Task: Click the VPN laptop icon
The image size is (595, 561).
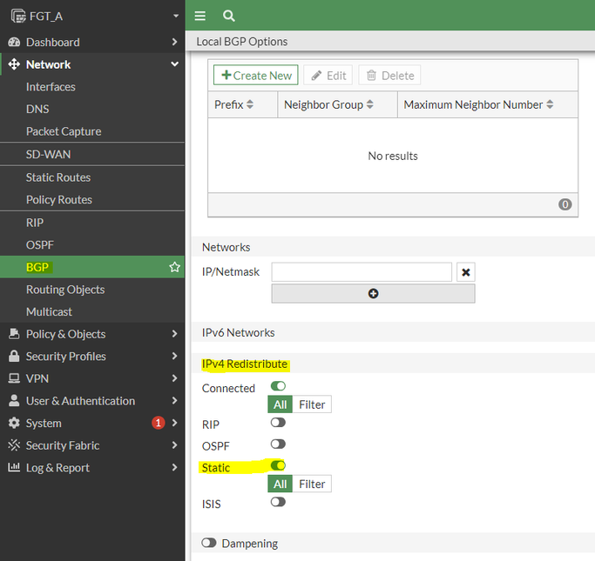Action: point(14,378)
